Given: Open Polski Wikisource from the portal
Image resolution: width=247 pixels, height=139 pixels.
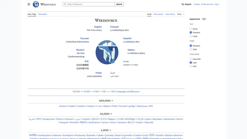Looking at the screenshot, I should [x=98, y=73].
